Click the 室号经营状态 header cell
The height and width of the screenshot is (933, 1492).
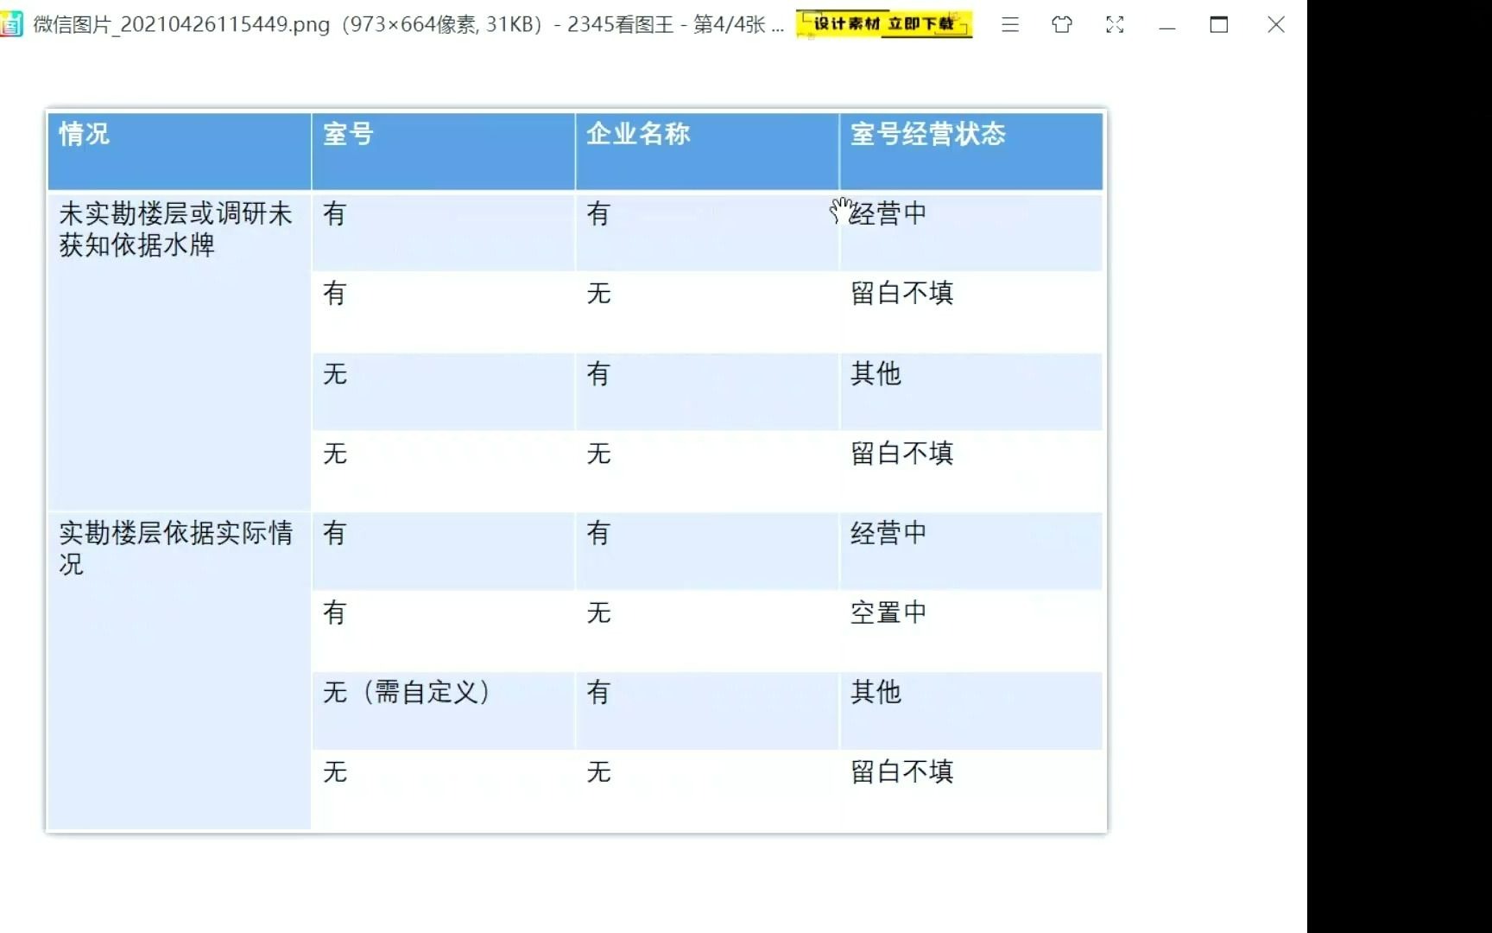pyautogui.click(x=971, y=151)
